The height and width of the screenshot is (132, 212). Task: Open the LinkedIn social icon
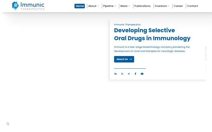point(115,74)
